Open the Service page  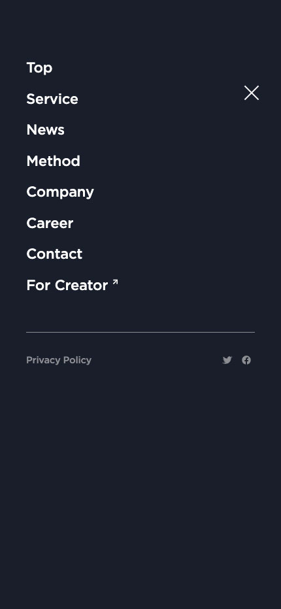tap(52, 99)
